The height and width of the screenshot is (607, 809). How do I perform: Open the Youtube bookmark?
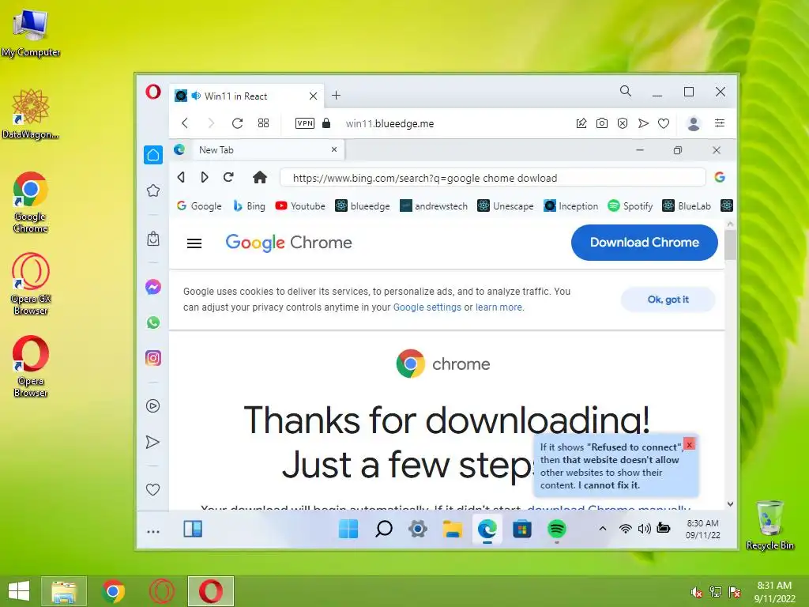(x=300, y=206)
